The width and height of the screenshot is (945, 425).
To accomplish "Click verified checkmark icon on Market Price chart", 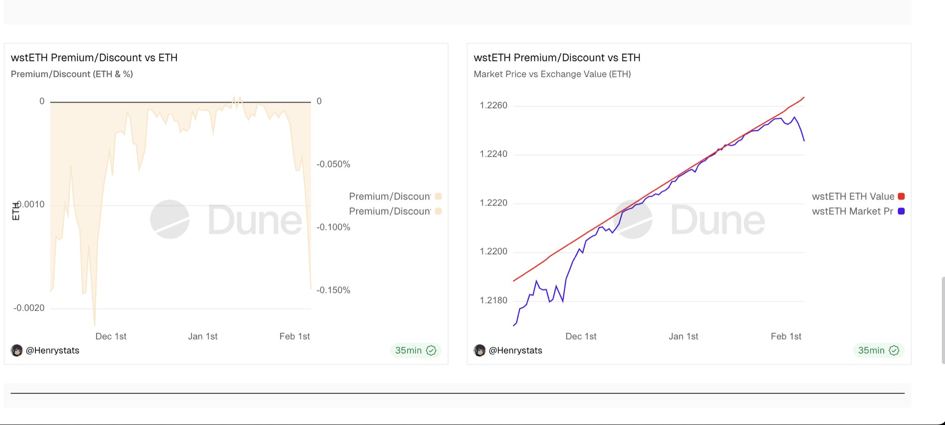I will (x=894, y=351).
